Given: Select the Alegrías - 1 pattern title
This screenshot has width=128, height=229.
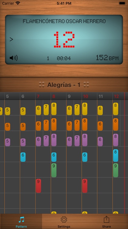Looking at the screenshot, I should (64, 85).
